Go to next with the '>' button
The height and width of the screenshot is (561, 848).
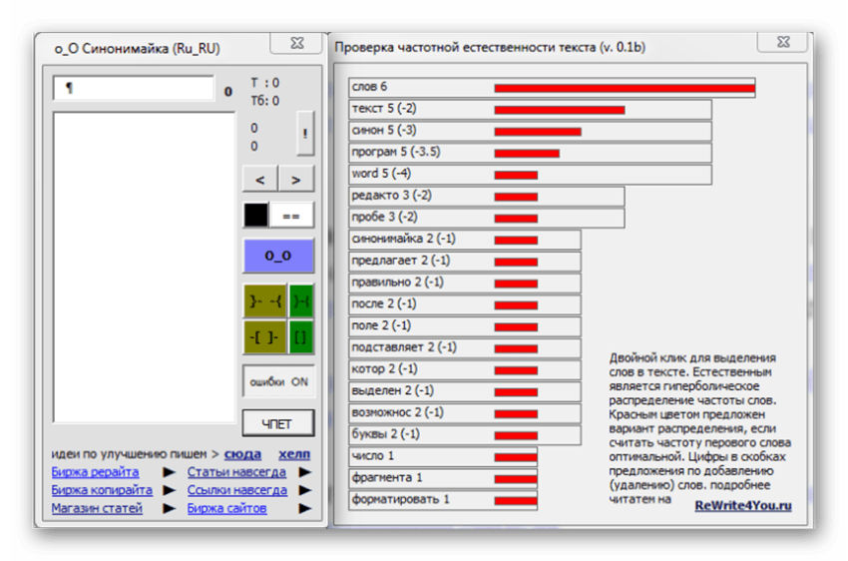[x=296, y=180]
